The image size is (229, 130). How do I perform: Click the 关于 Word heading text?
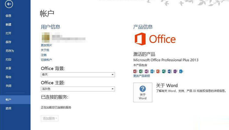pos(167,86)
